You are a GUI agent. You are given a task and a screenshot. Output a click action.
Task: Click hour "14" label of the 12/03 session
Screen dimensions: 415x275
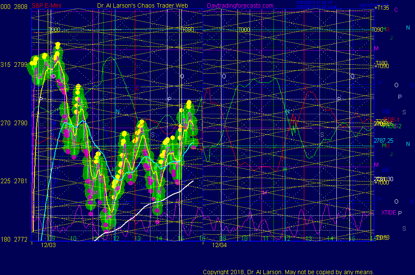[159, 239]
